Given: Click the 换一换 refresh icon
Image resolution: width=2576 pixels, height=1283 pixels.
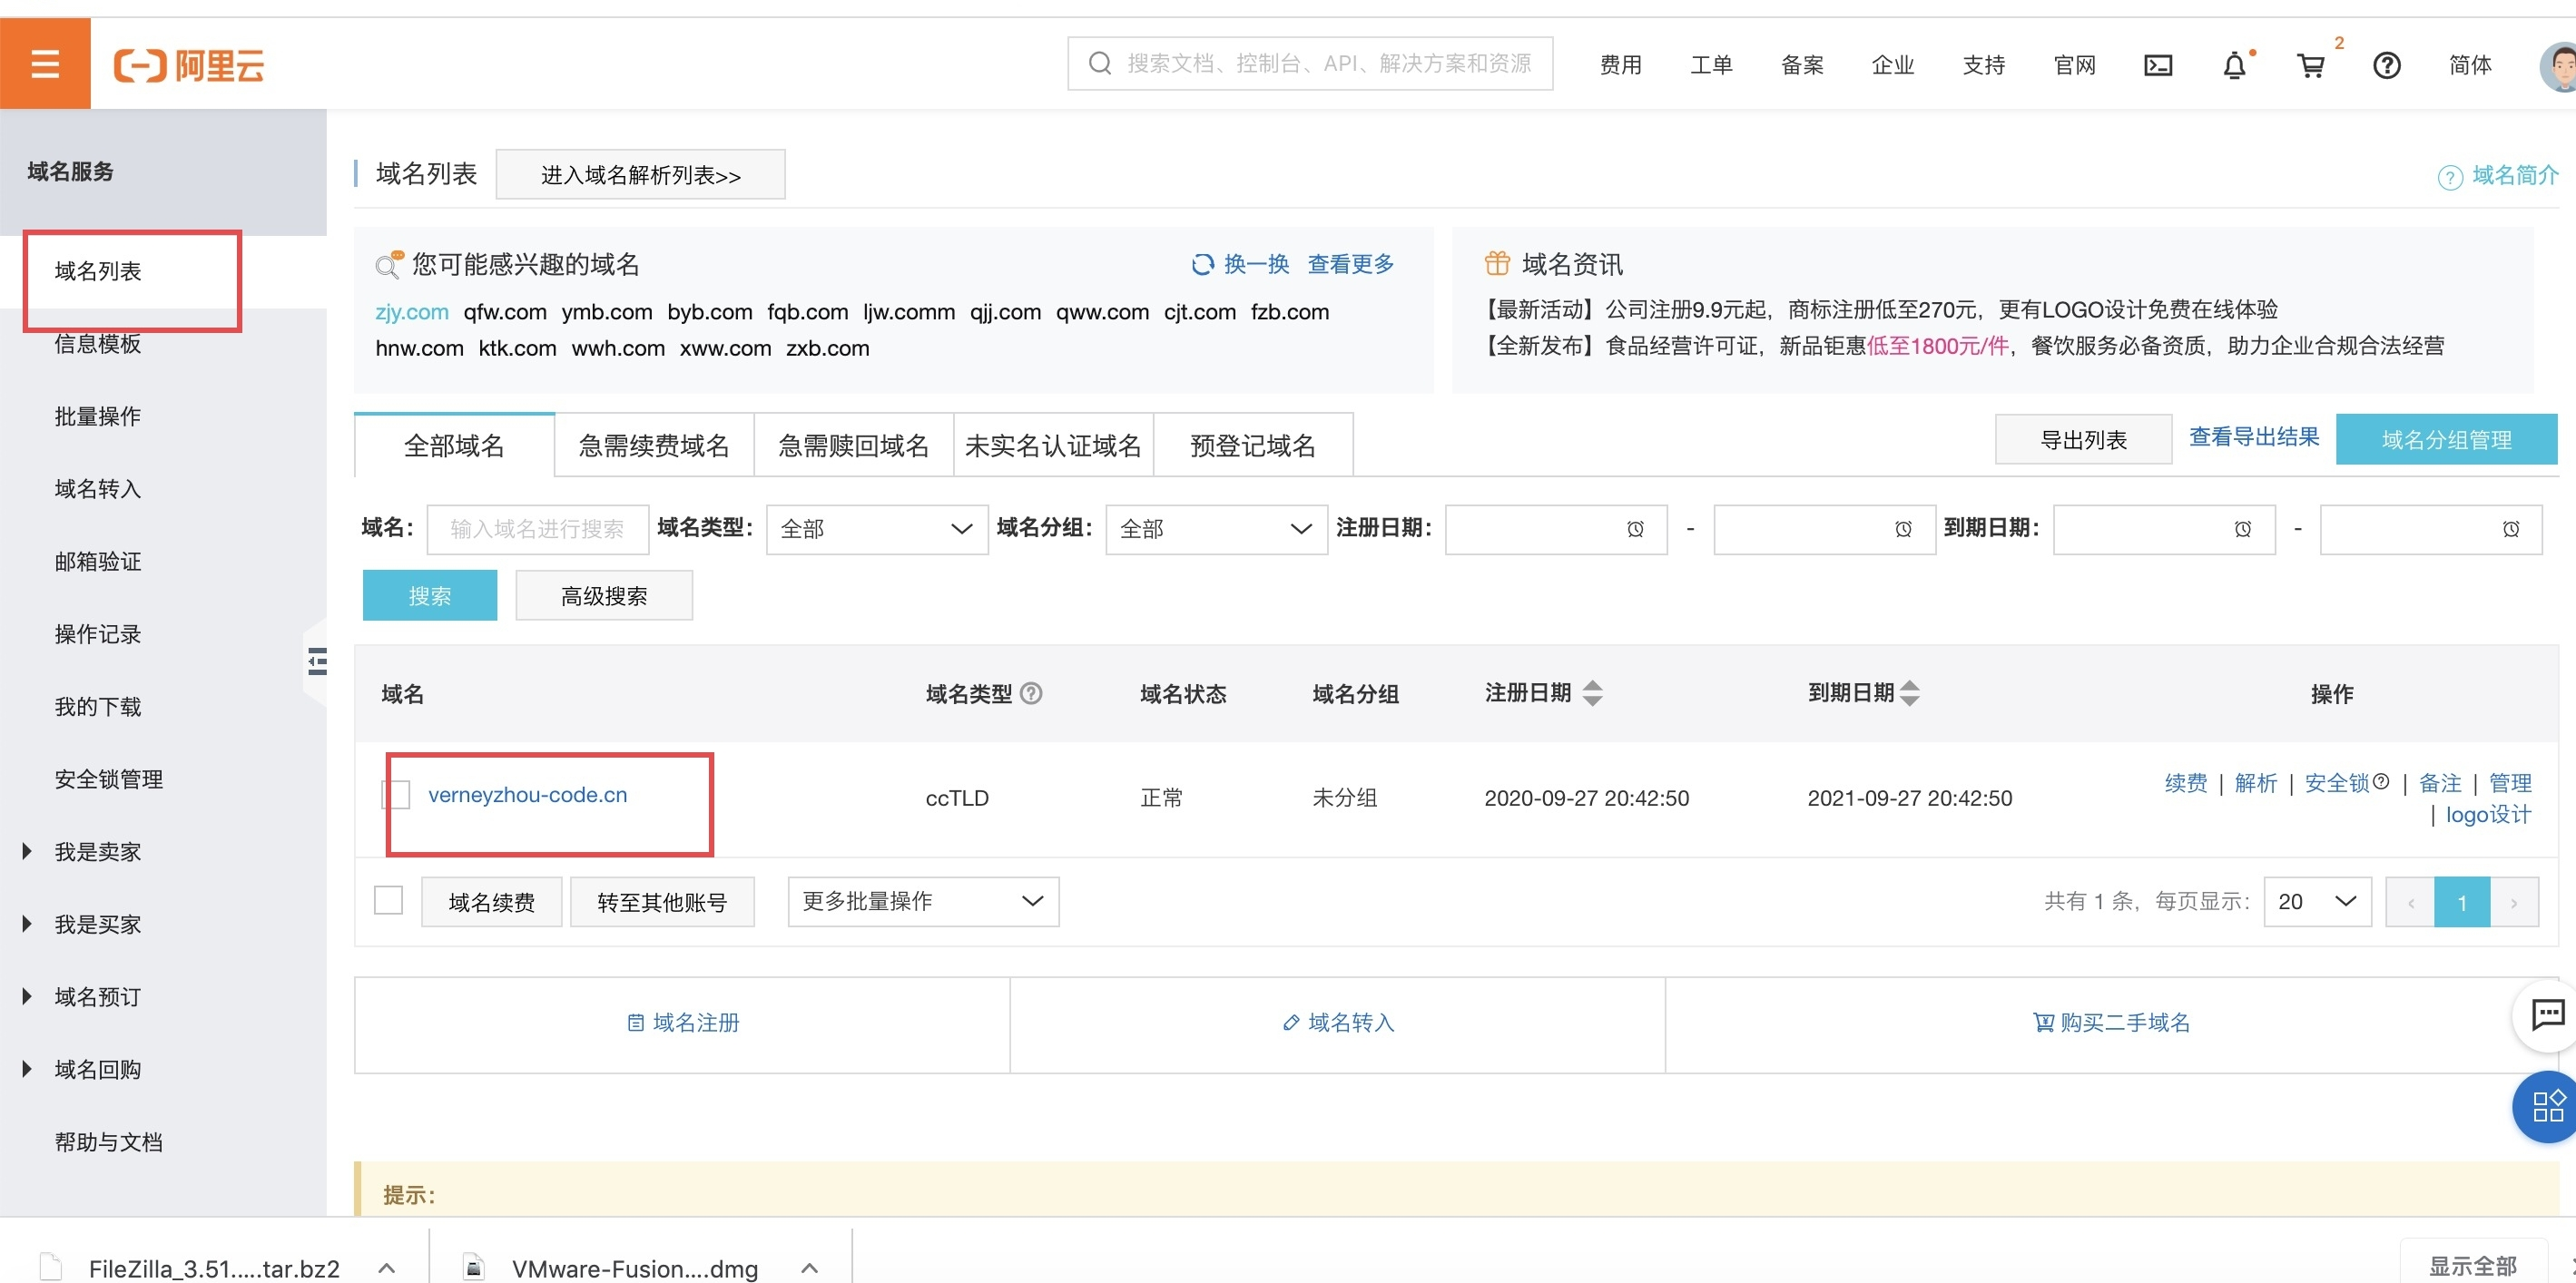Looking at the screenshot, I should [1201, 264].
